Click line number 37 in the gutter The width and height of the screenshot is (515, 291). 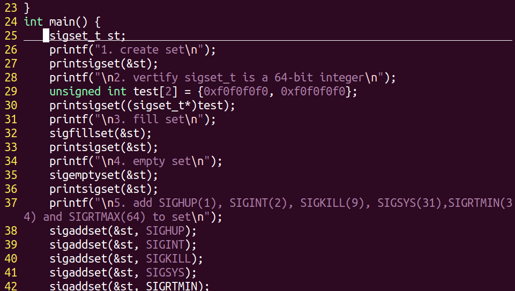11,203
